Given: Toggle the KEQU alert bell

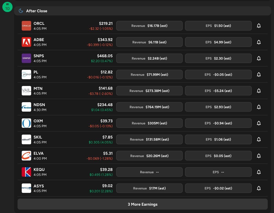Looking at the screenshot, I should click(x=259, y=172).
